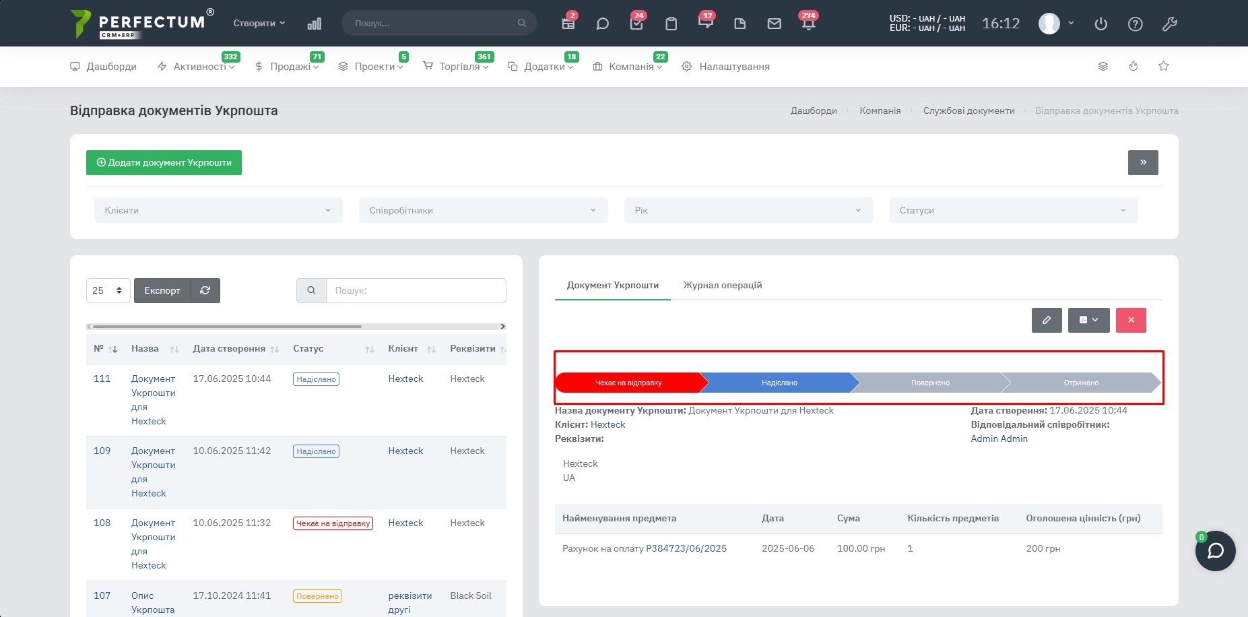Viewport: 1248px width, 617px height.
Task: Open the clipboard icon in header
Action: [x=671, y=24]
